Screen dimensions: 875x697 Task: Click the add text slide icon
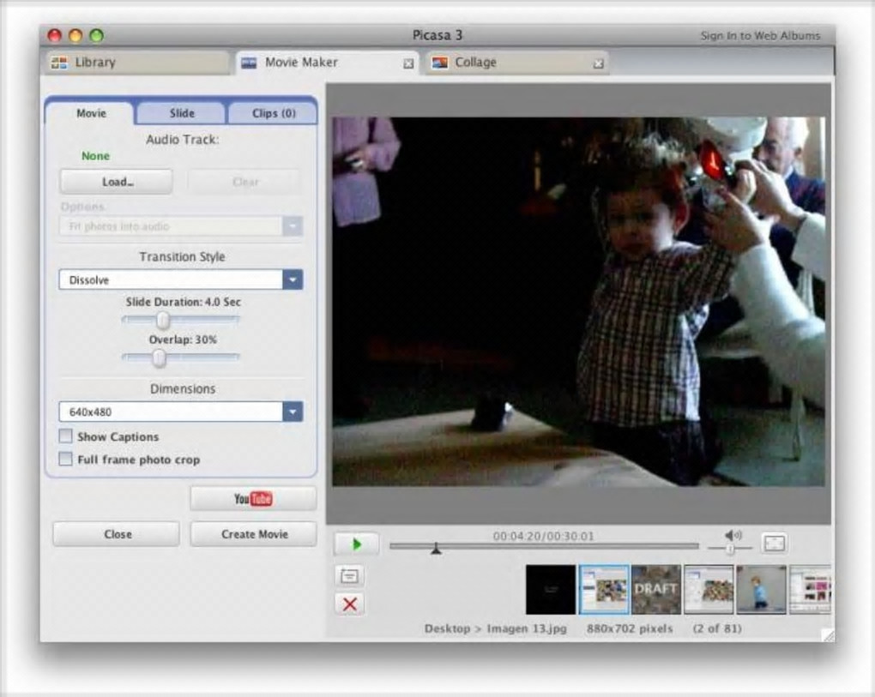click(349, 576)
